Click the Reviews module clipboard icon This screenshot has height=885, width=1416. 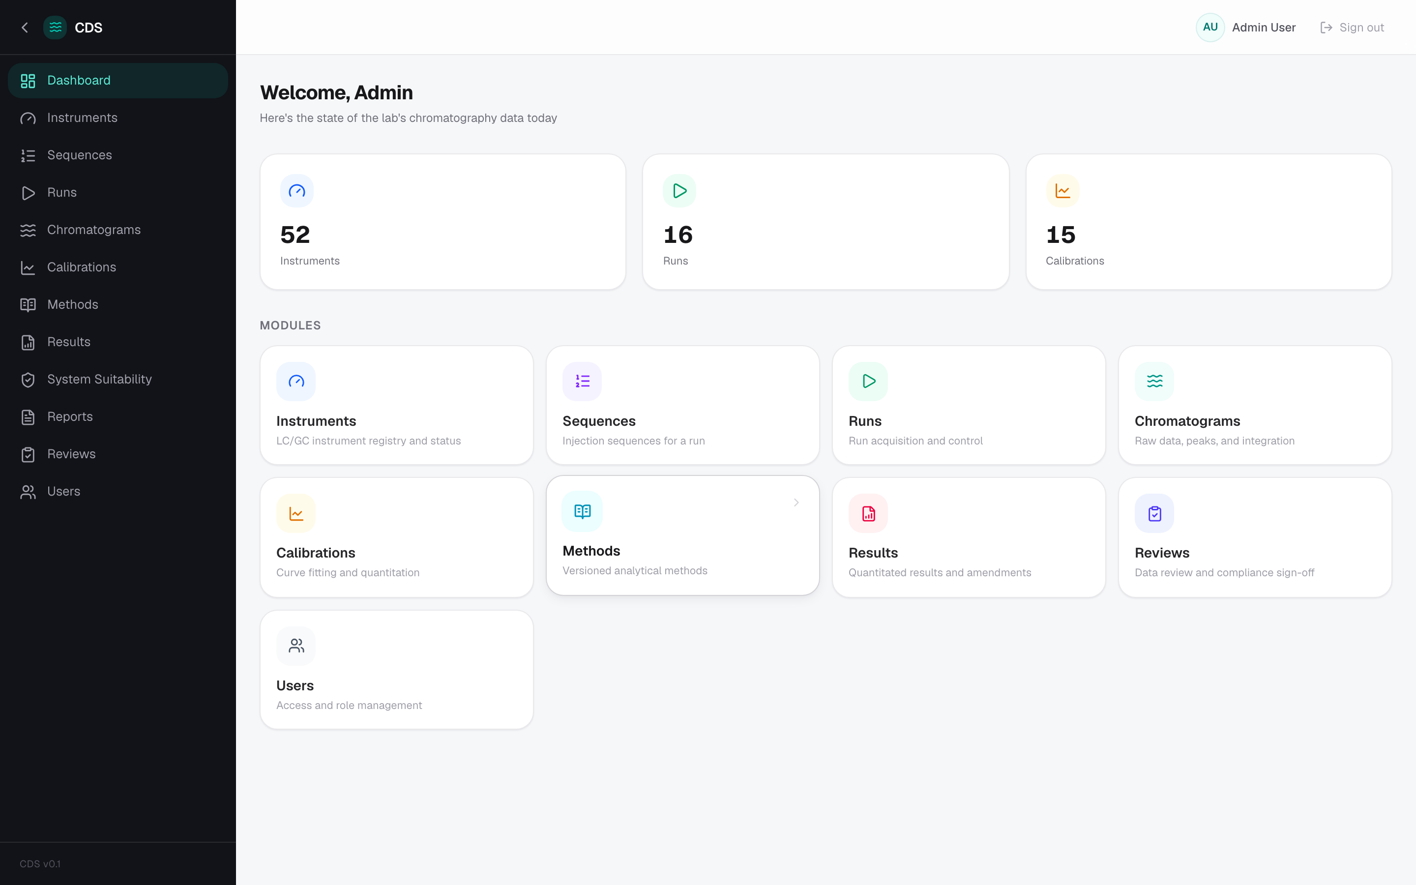(x=1154, y=514)
